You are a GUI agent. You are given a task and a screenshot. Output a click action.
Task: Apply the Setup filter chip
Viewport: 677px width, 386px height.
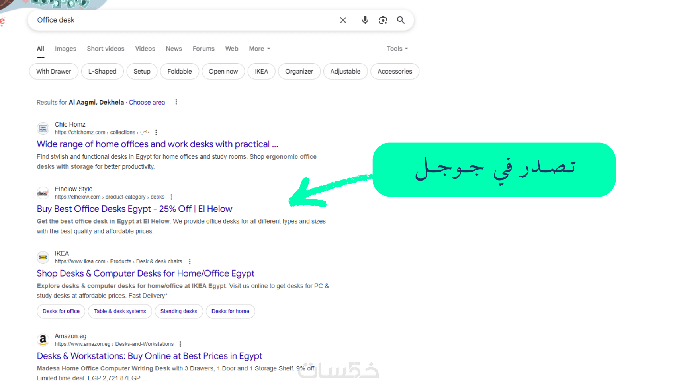(x=142, y=72)
